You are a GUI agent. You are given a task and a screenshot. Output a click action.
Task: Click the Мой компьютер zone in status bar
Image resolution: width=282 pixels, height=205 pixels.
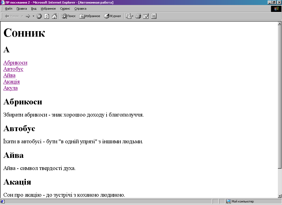[240, 201]
